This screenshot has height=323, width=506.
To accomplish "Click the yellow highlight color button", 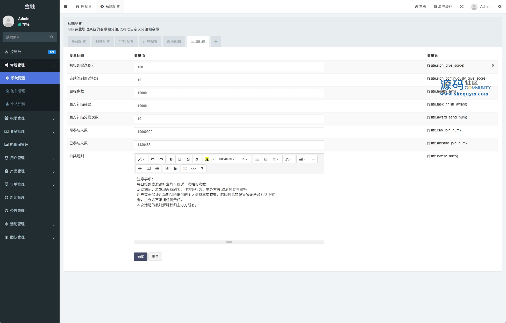I will click(207, 159).
